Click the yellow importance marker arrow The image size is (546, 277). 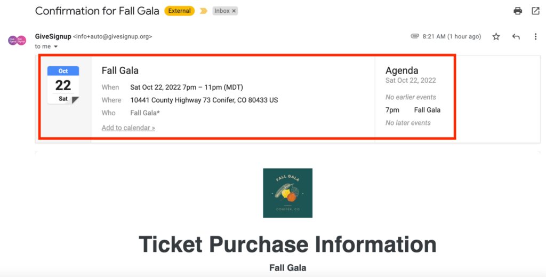(204, 11)
